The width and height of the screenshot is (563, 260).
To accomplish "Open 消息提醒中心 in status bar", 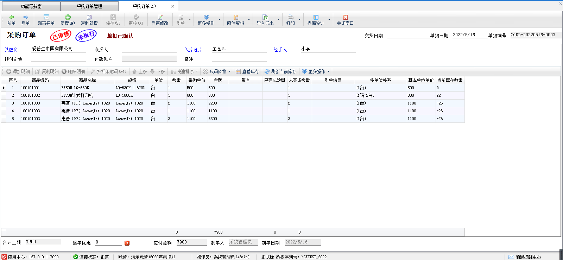I will click(525, 257).
